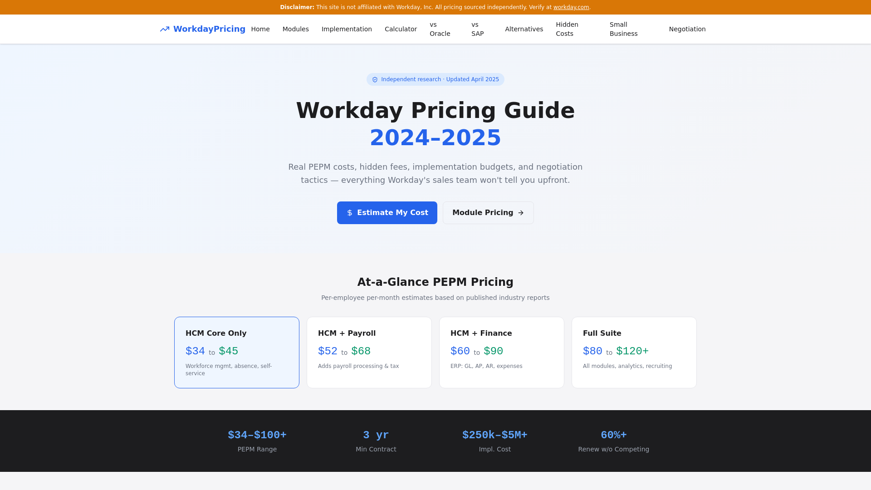
Task: Click 'Adds payroll processing & tax' description
Action: point(358,366)
